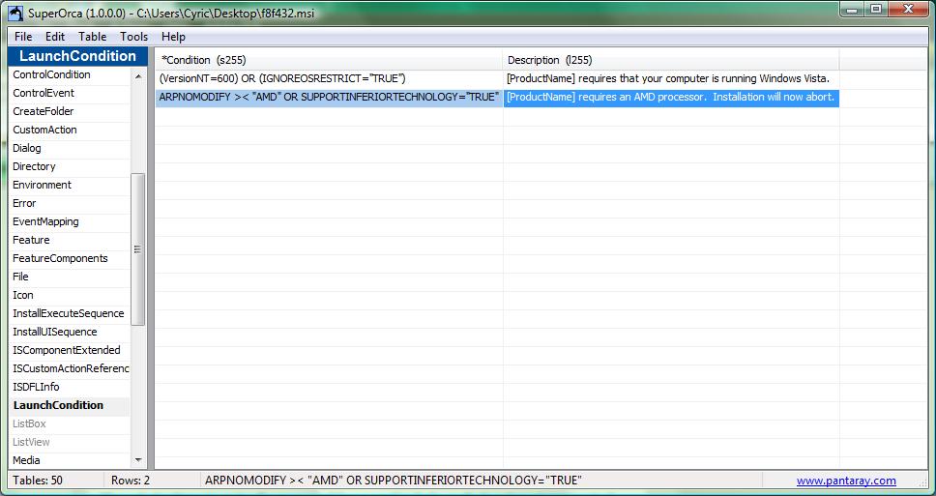Select the Feature table in list
The height and width of the screenshot is (496, 936).
tap(31, 240)
